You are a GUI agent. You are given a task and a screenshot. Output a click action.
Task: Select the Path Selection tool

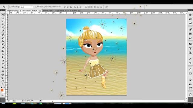[3, 67]
